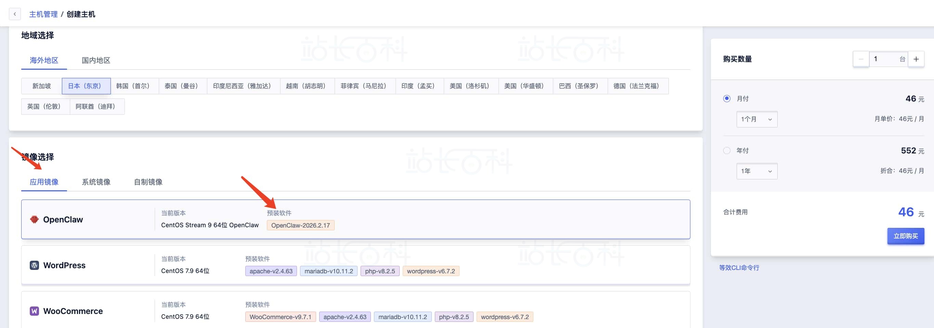Screen dimensions: 934x328
Task: Click the 月单价：46元 / 月 text
Action: click(899, 119)
